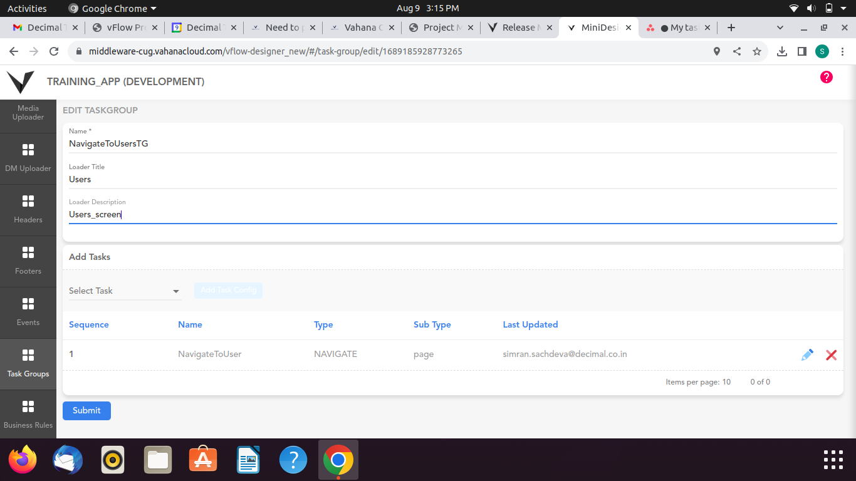Click the Items per page: 10 text
The image size is (856, 481).
[698, 381]
